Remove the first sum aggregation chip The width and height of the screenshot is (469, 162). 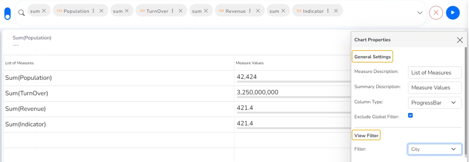point(44,11)
